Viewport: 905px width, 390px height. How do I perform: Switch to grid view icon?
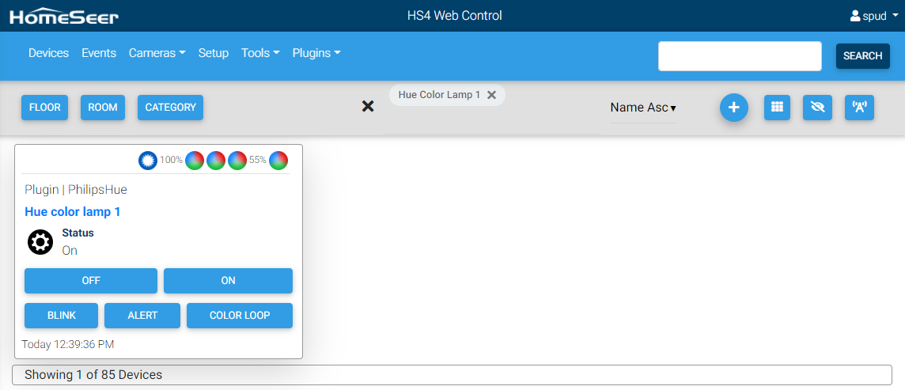tap(777, 108)
